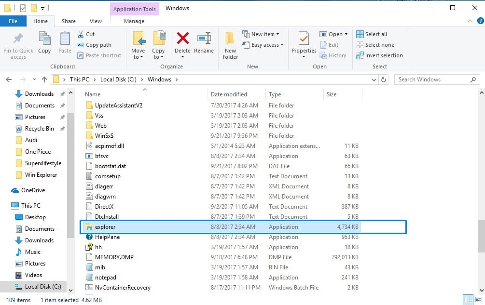Screen dimensions: 485x305
Task: Click the Pin to Quick access icon
Action: point(18,39)
